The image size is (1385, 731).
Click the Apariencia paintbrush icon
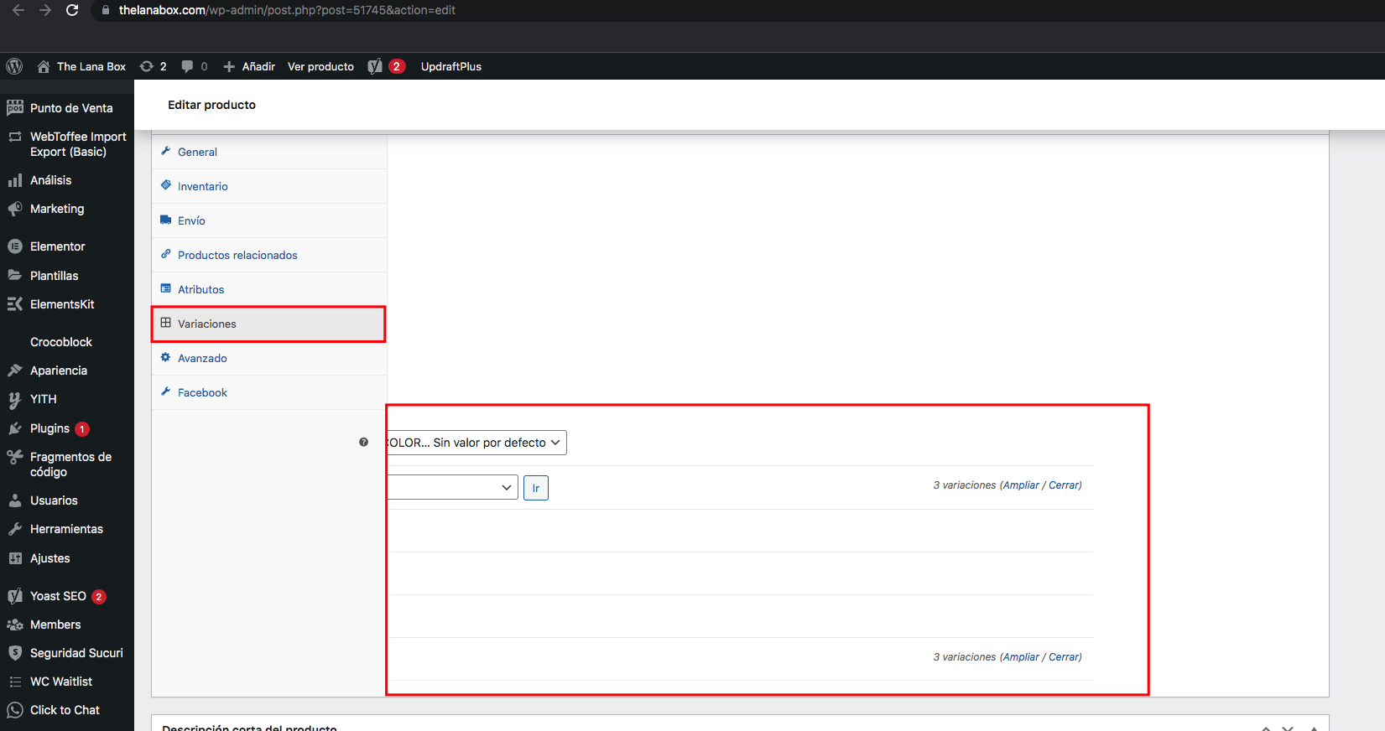pyautogui.click(x=15, y=371)
